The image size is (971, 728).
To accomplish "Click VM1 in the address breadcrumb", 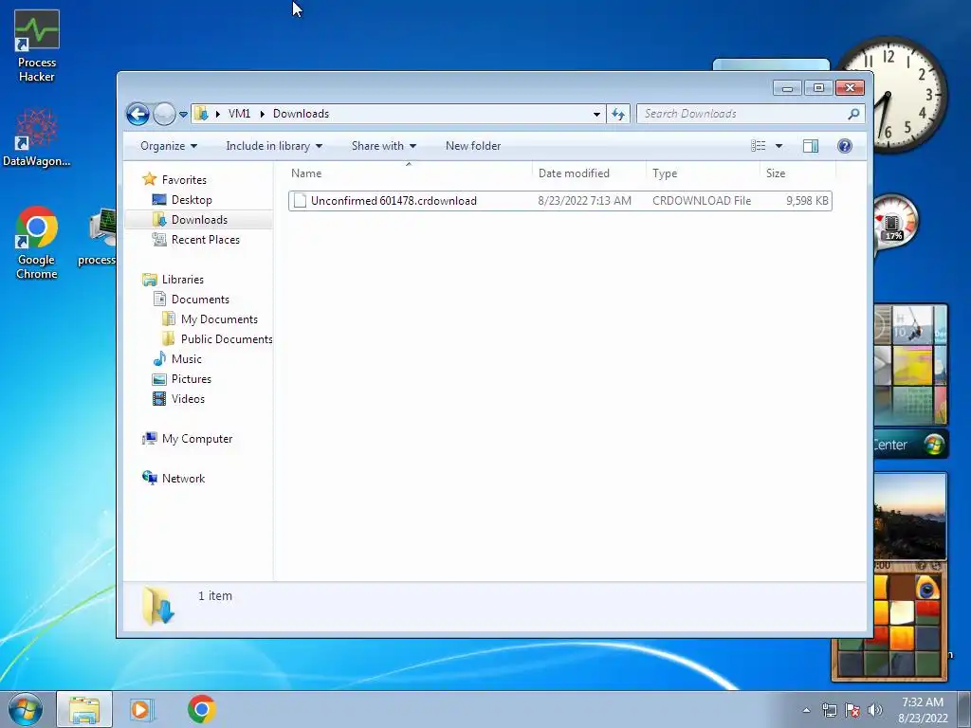I will tap(240, 114).
